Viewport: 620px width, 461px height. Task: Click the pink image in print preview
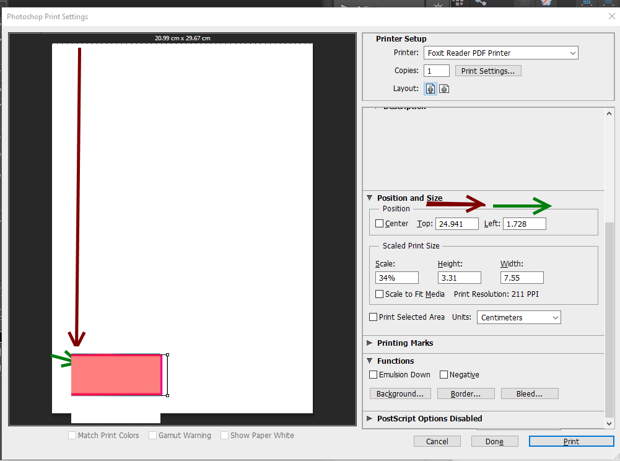[116, 375]
